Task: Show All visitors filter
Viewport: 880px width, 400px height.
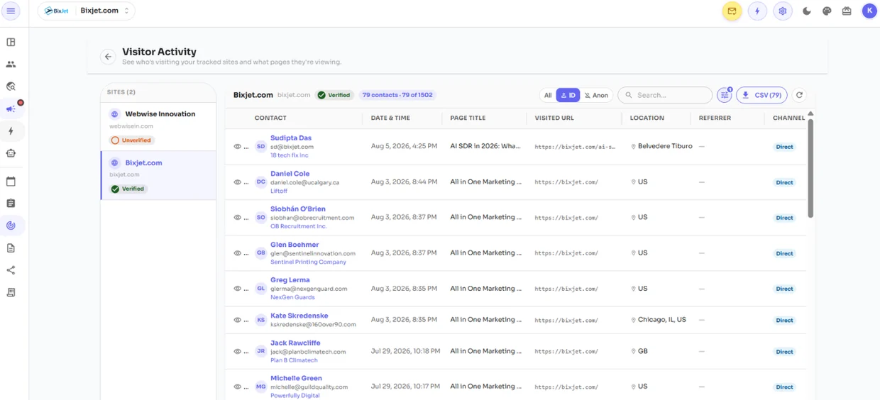Action: pyautogui.click(x=548, y=95)
